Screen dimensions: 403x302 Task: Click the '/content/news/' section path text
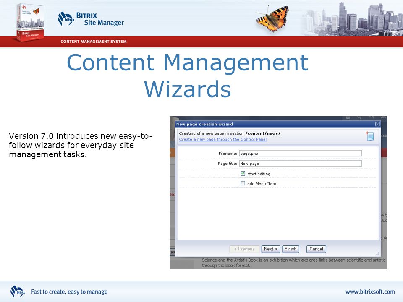tap(263, 133)
